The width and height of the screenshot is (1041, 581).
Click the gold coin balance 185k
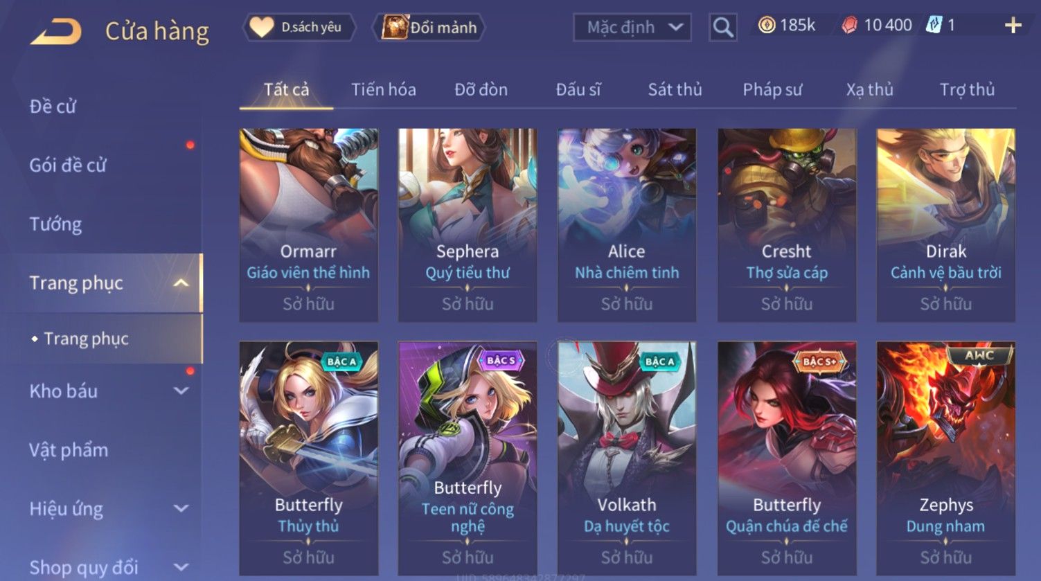coord(787,26)
